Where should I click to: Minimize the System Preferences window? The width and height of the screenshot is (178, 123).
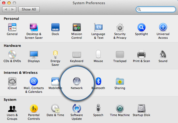click(9, 3)
